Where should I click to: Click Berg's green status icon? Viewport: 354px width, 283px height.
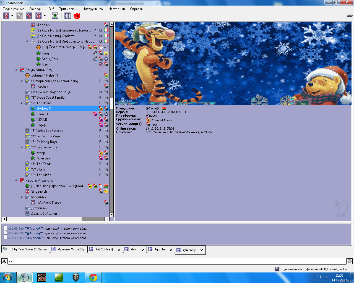click(38, 53)
